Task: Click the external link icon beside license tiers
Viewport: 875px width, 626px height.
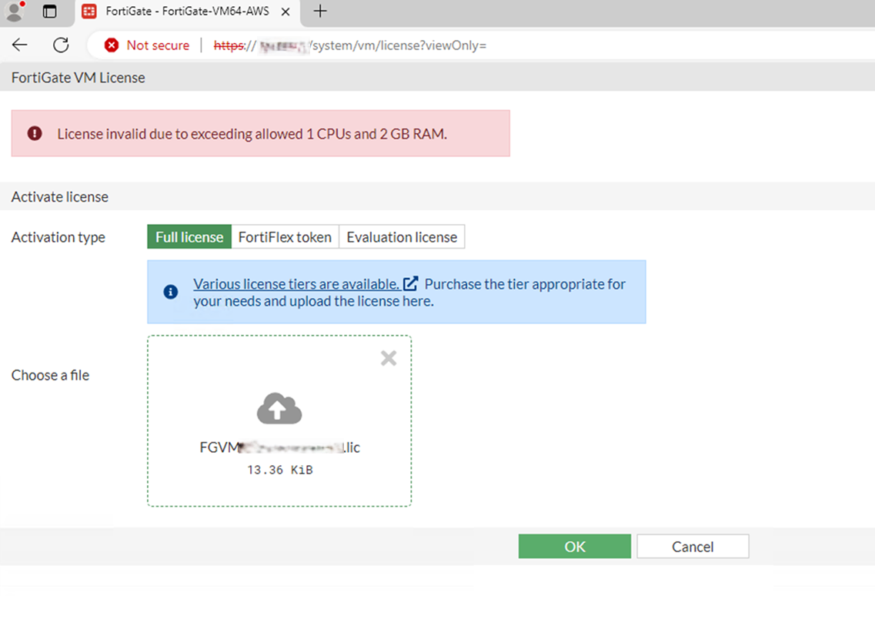Action: tap(410, 283)
